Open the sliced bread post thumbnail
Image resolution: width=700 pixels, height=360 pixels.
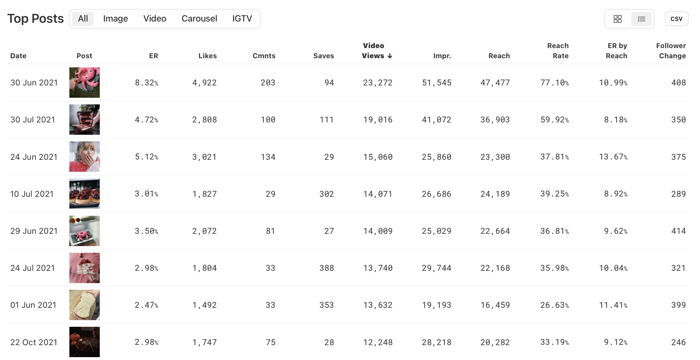click(84, 305)
